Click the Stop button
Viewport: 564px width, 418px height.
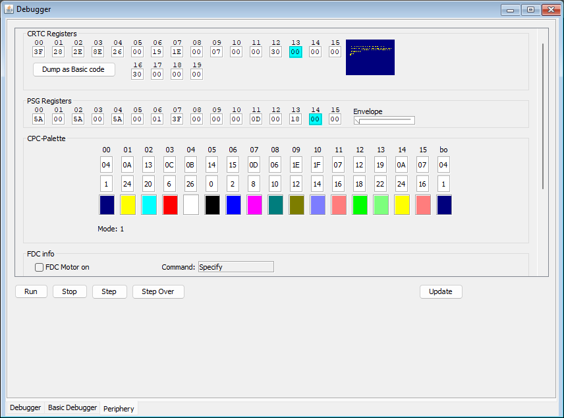coord(69,291)
